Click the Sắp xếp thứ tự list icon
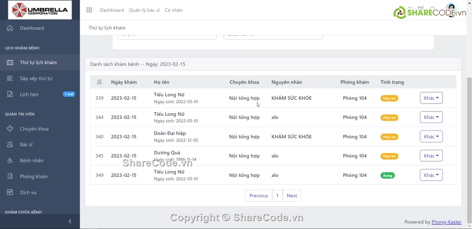Image resolution: width=472 pixels, height=229 pixels. (10, 78)
